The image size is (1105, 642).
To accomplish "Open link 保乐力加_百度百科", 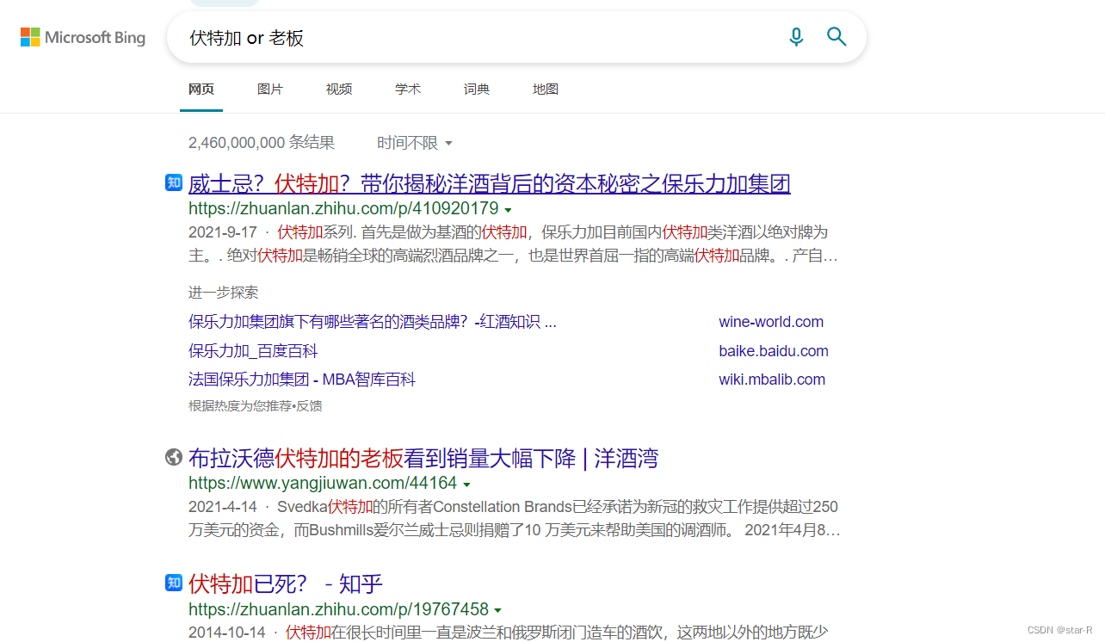I will click(x=253, y=351).
